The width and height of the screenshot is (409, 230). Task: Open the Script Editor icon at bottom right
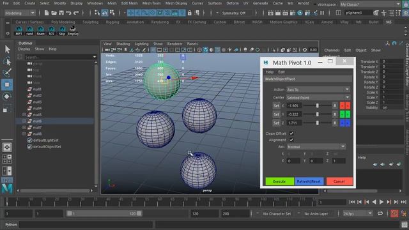coord(405,224)
